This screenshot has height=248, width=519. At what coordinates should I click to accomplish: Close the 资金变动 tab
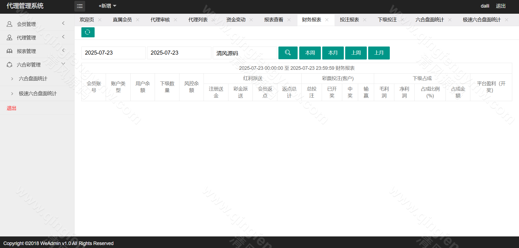coord(251,20)
